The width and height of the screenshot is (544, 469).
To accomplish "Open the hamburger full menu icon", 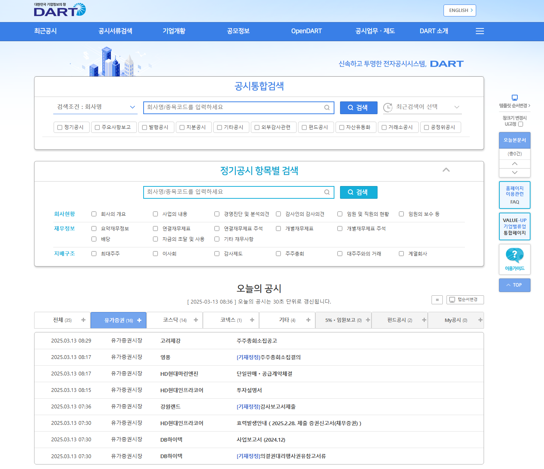I will [480, 31].
